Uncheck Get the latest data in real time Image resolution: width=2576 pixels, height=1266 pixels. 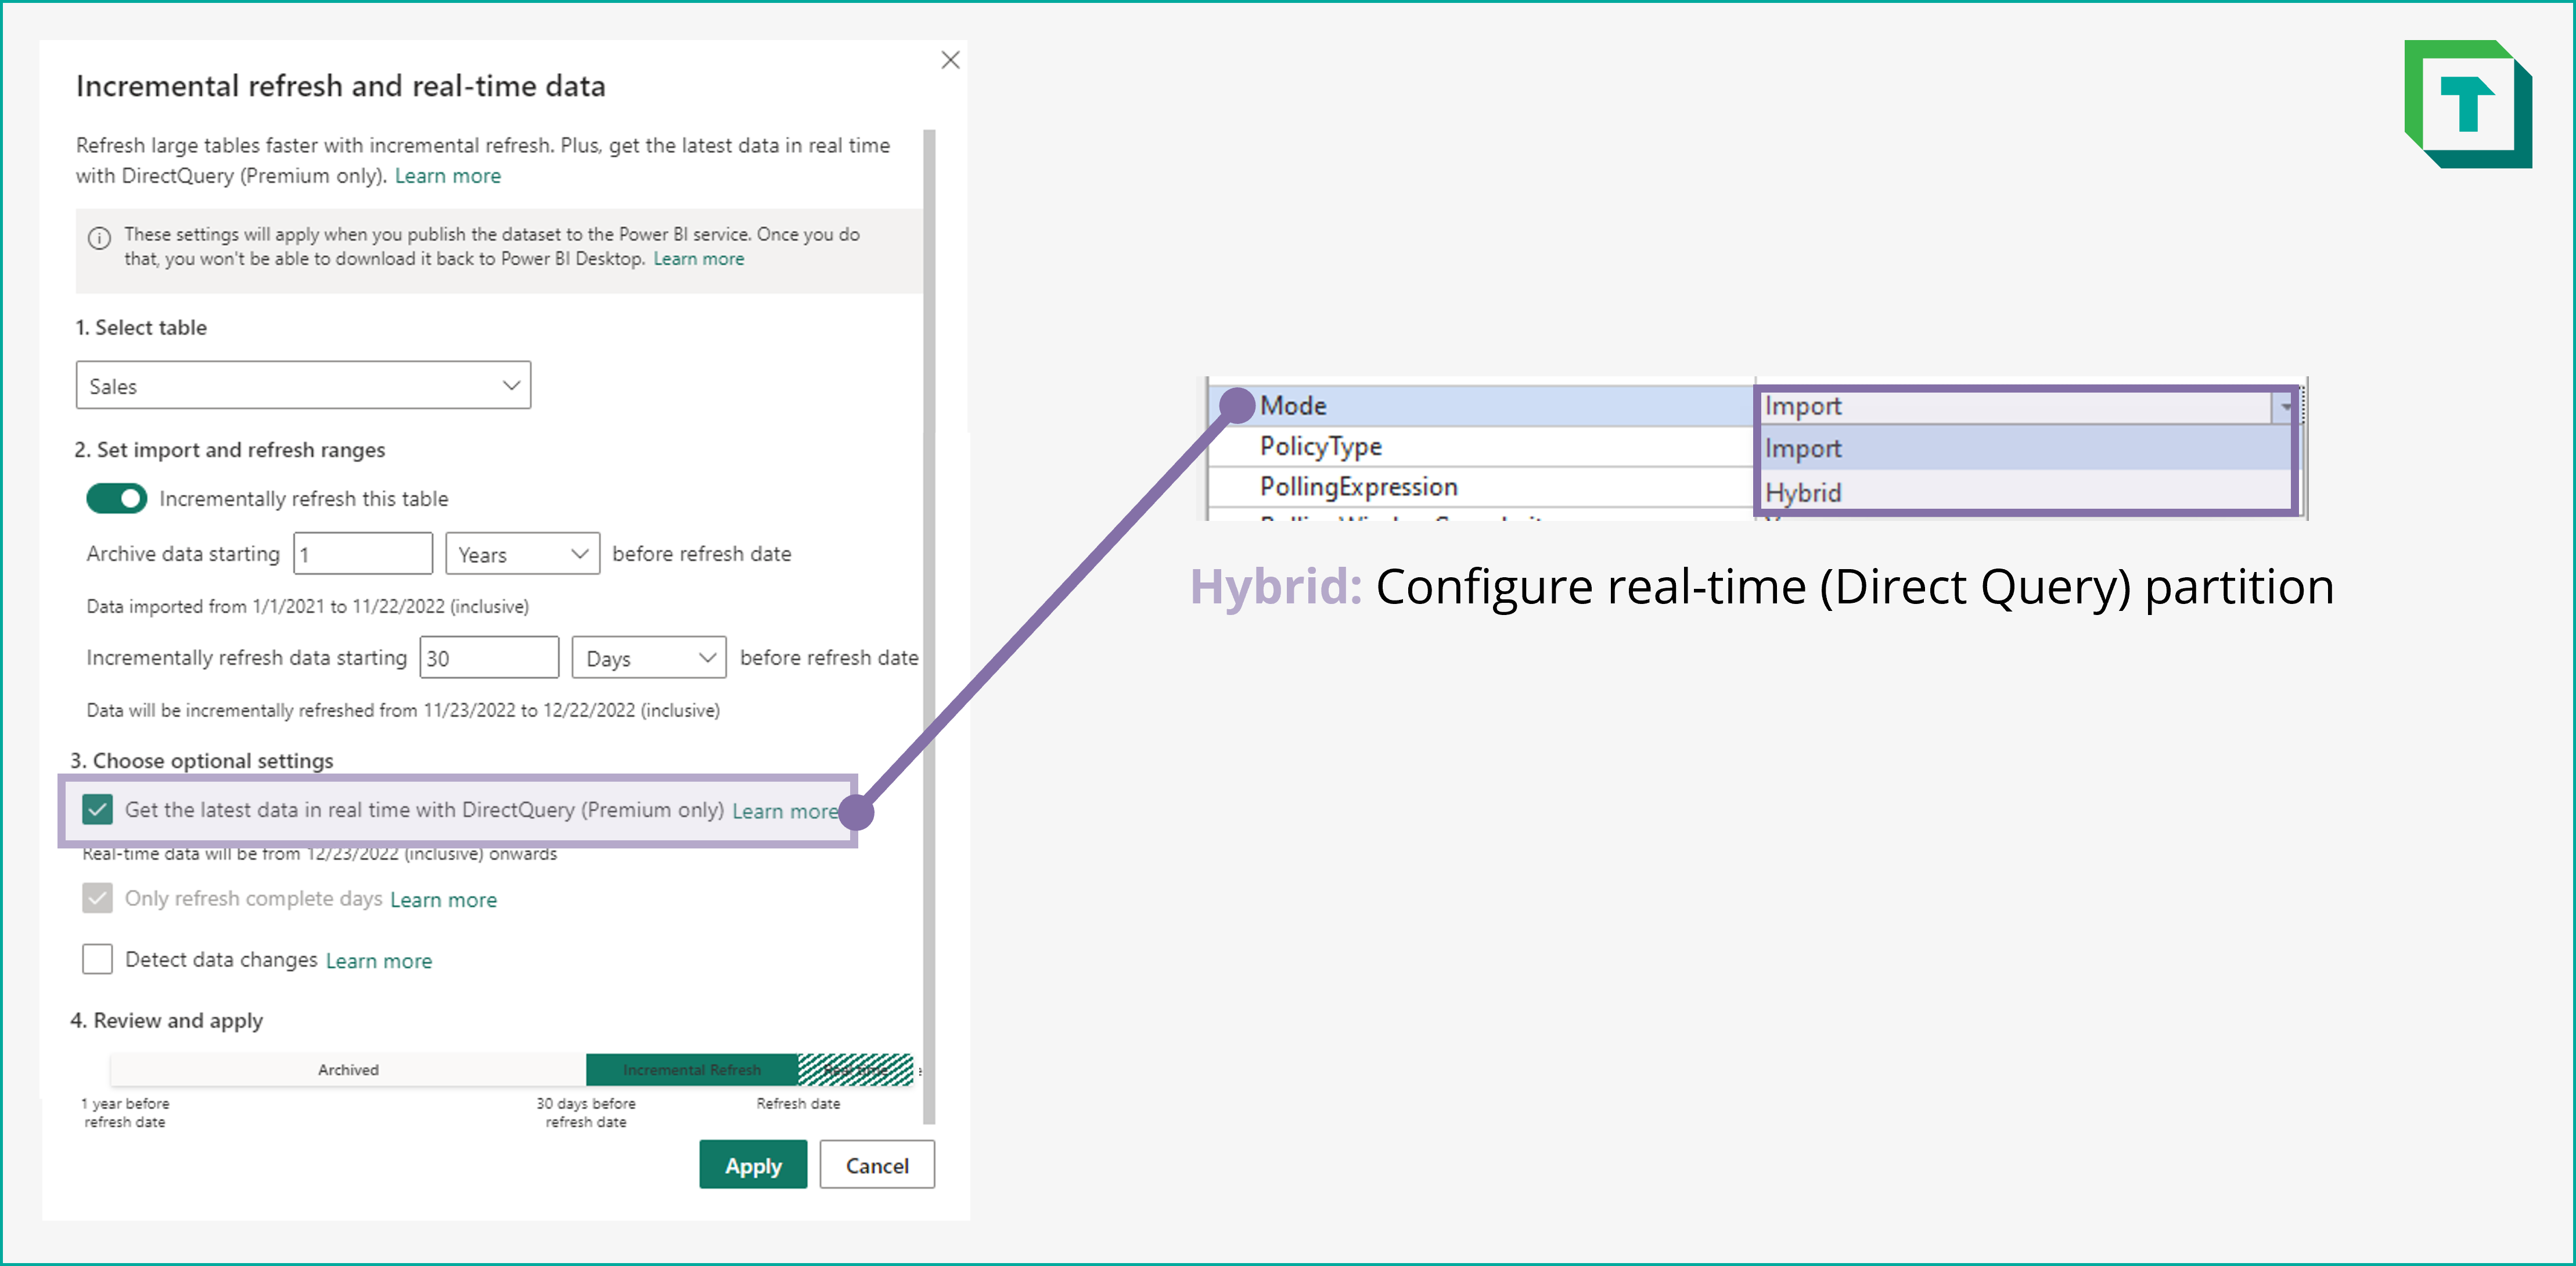tap(98, 809)
